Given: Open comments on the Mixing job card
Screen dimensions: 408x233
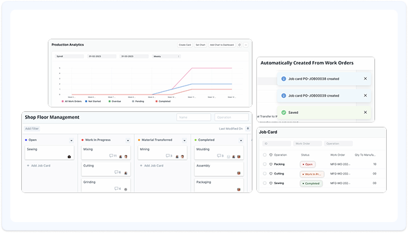Looking at the screenshot, I should pos(113,156).
